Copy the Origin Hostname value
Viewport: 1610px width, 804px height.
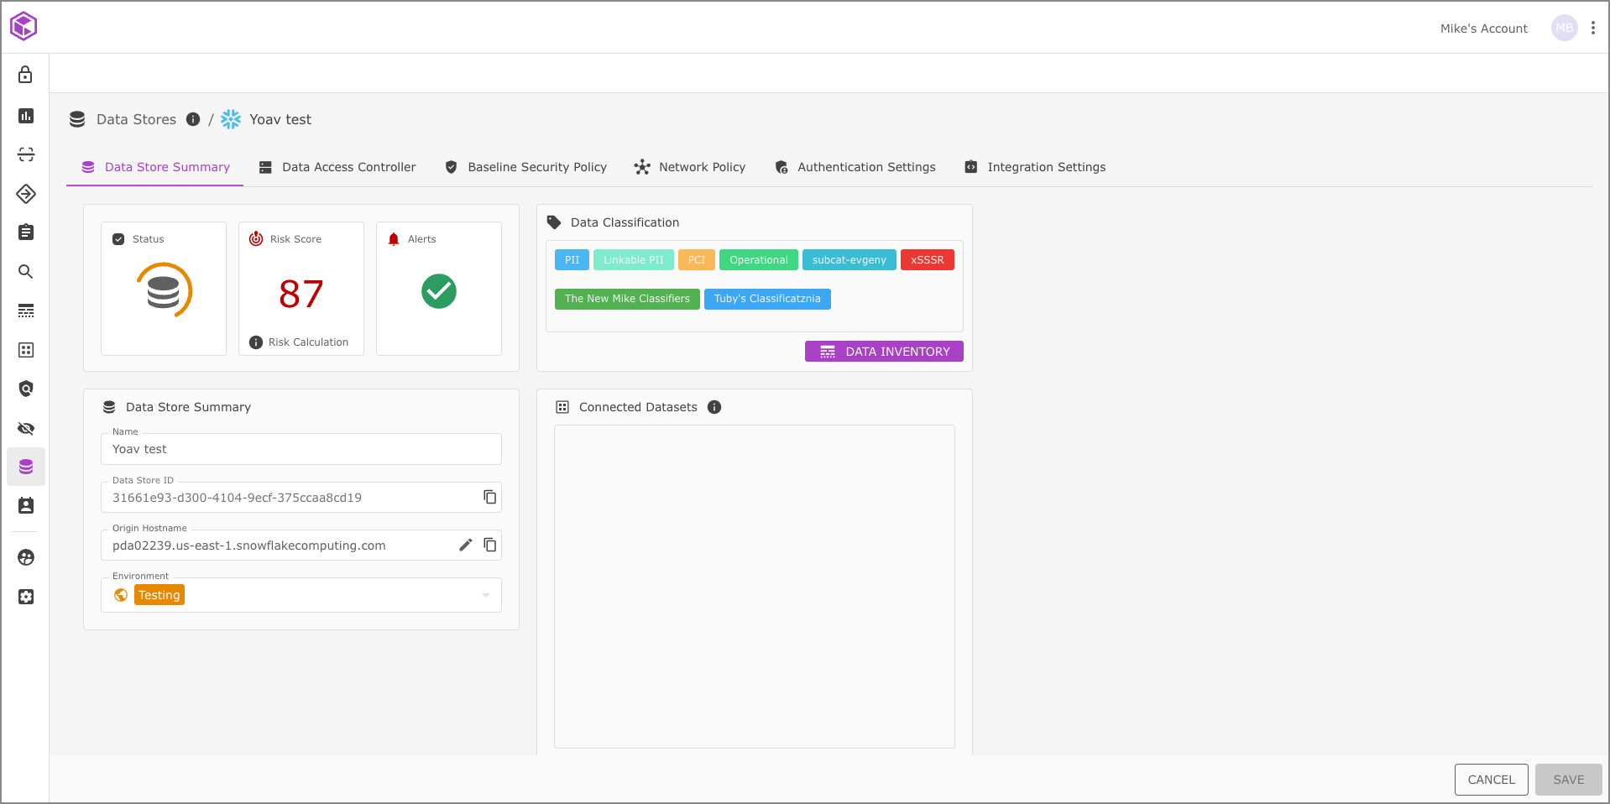(490, 545)
